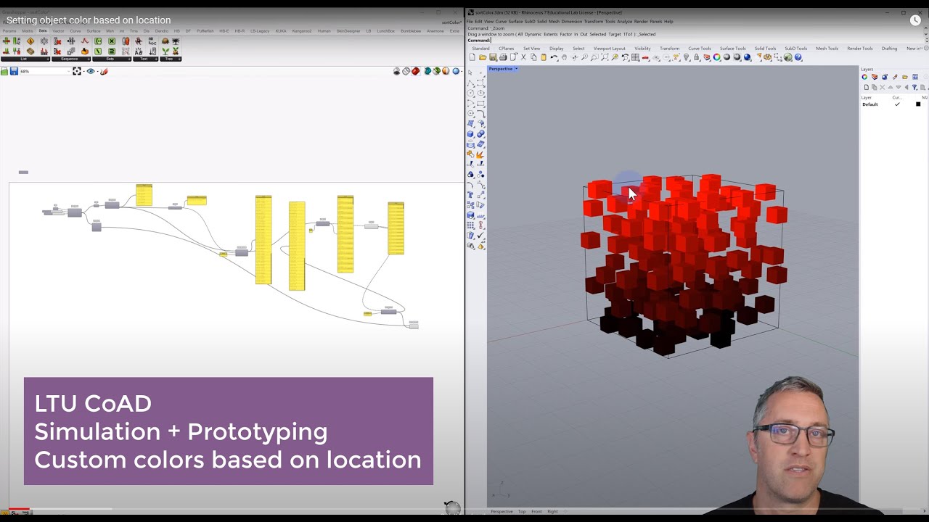Screen dimensions: 929x522
Task: Open the Grasshopper zoom percentage dropdown
Action: (x=69, y=71)
